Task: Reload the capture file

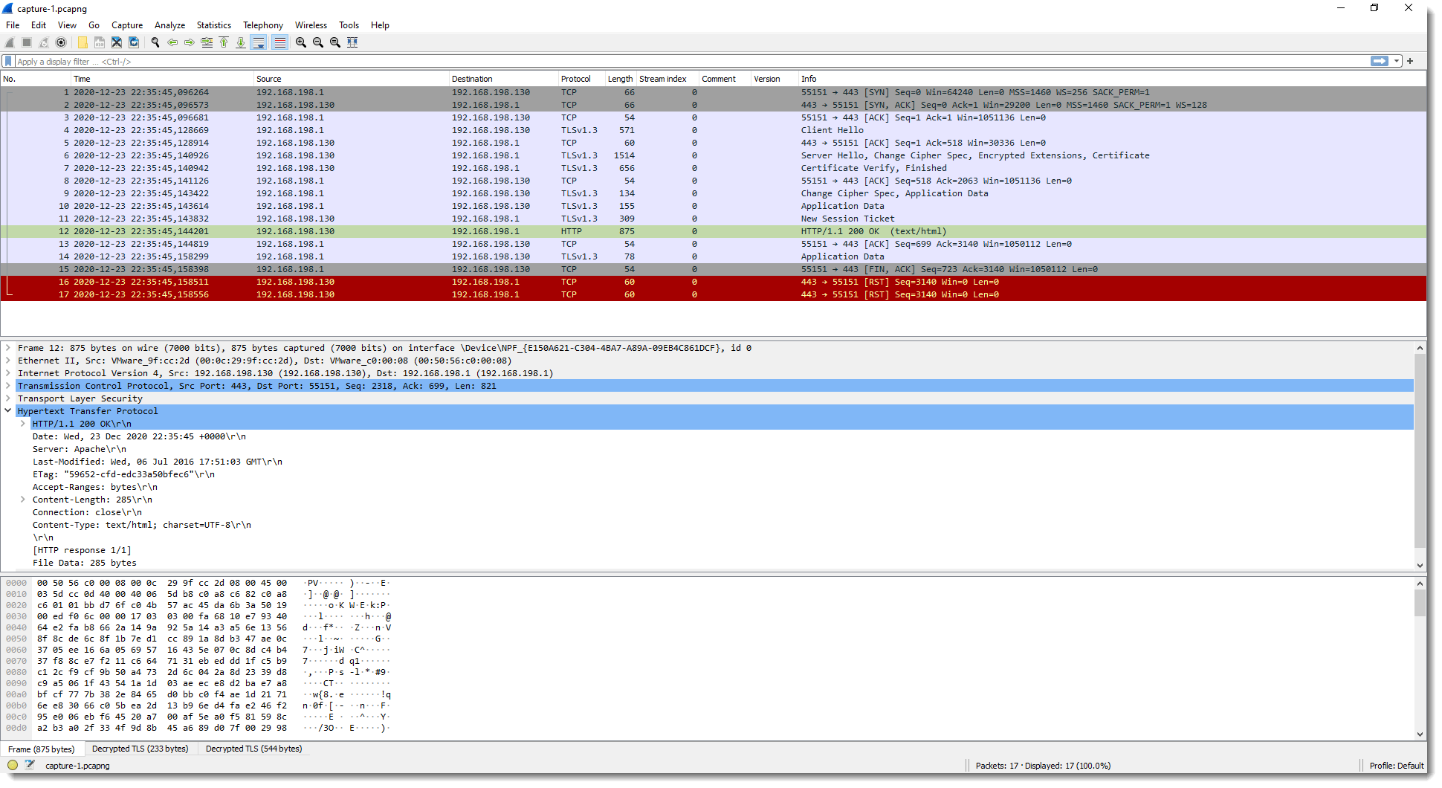Action: coord(134,42)
